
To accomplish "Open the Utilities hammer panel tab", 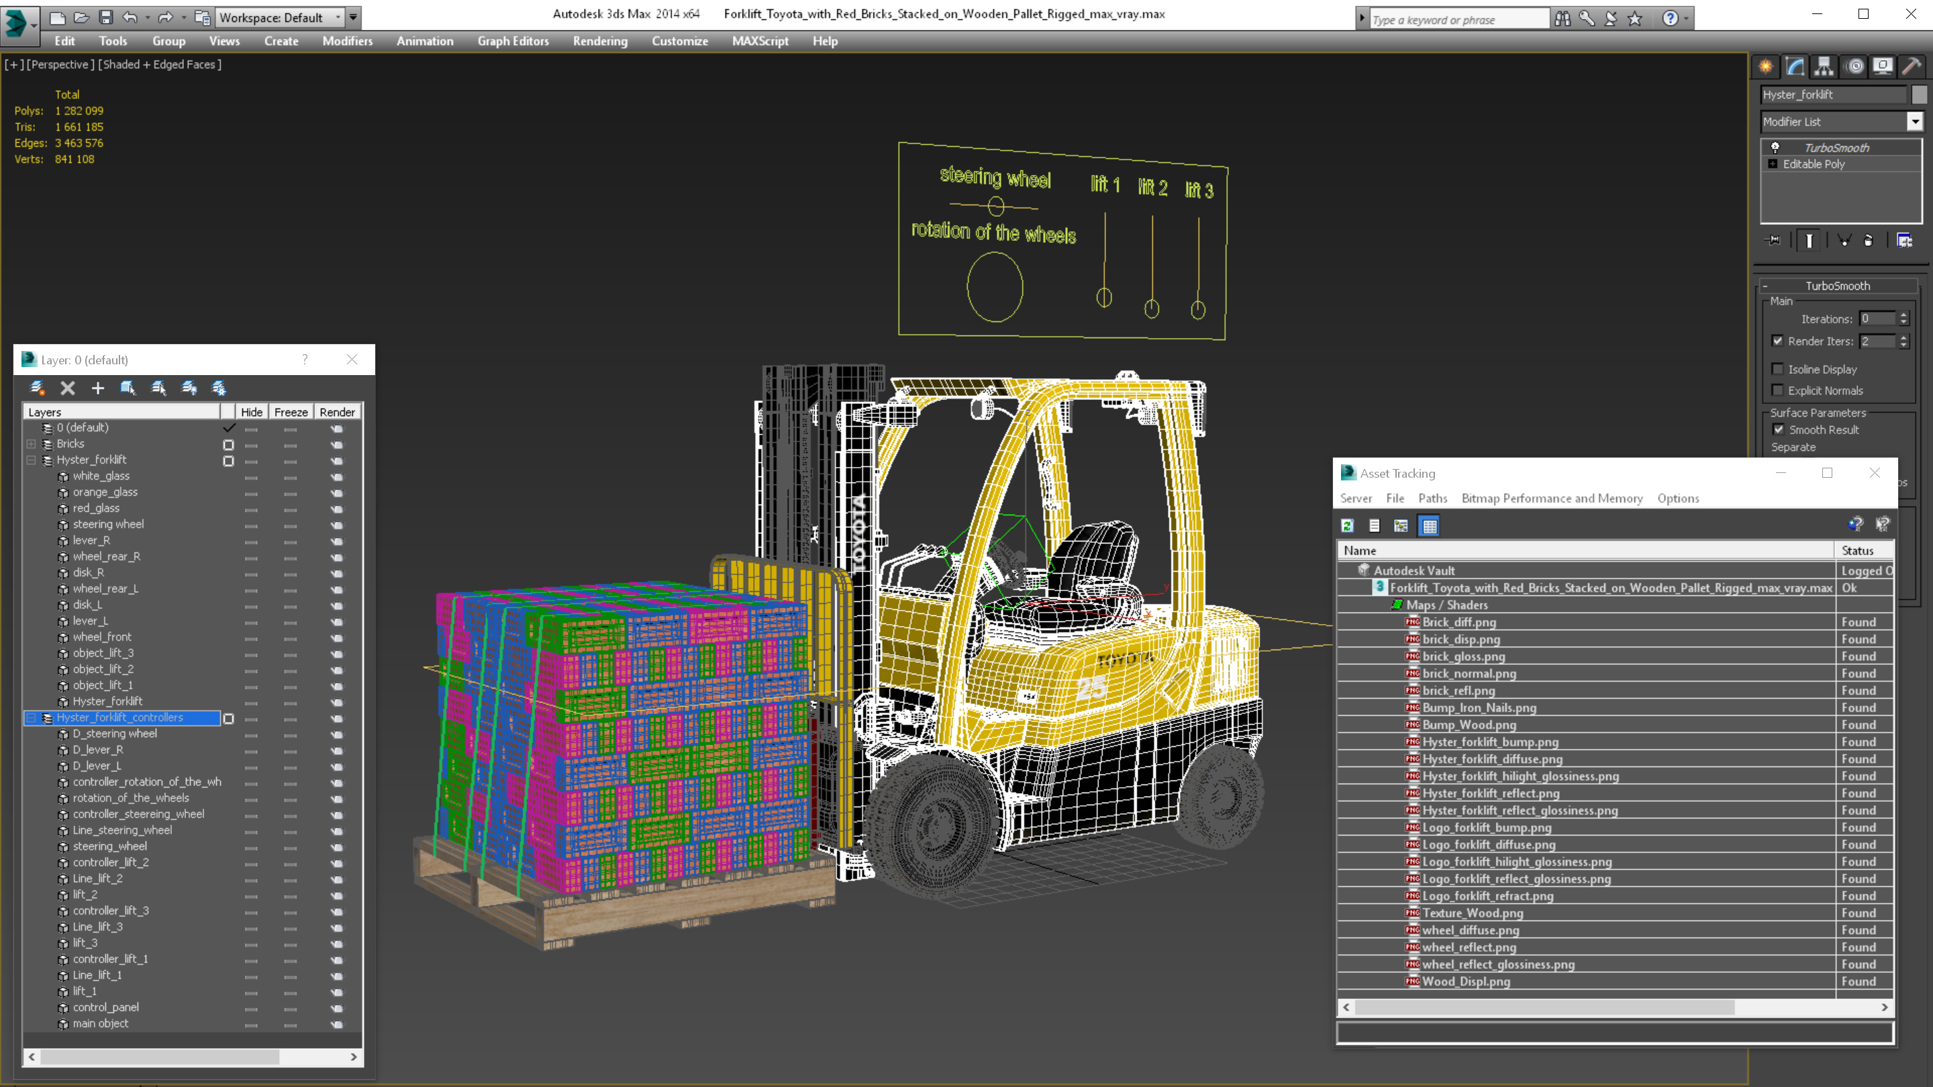I will [x=1912, y=66].
